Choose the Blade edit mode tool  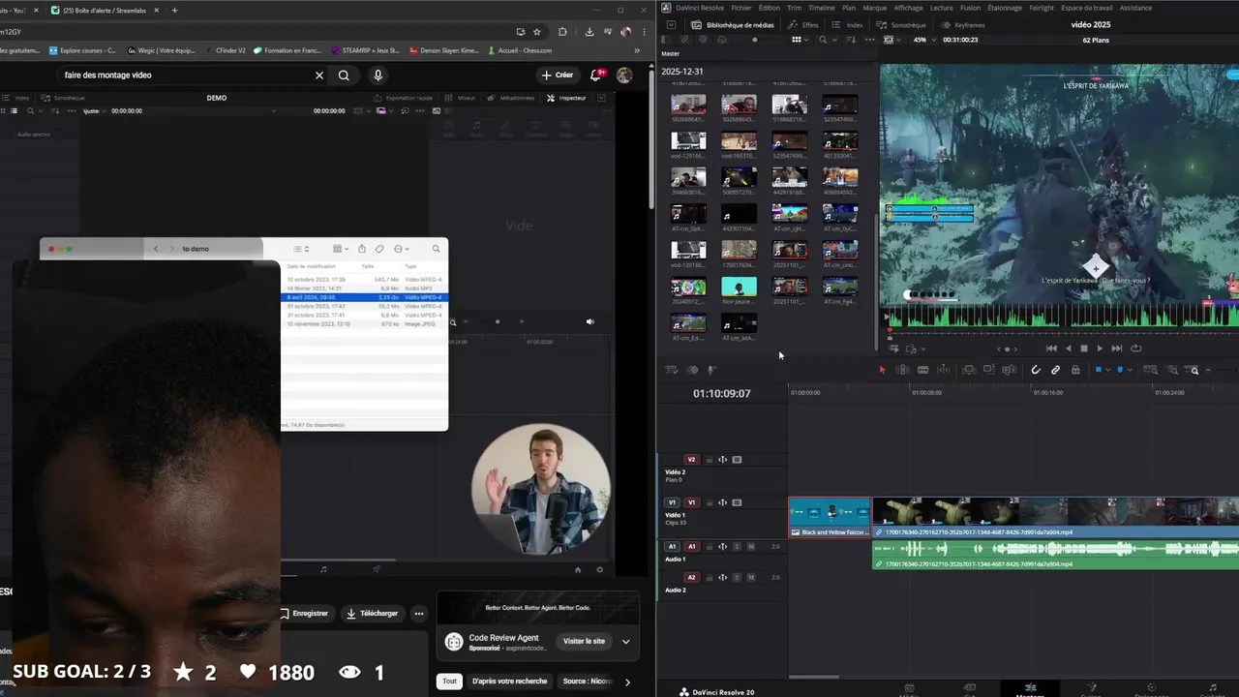click(923, 370)
